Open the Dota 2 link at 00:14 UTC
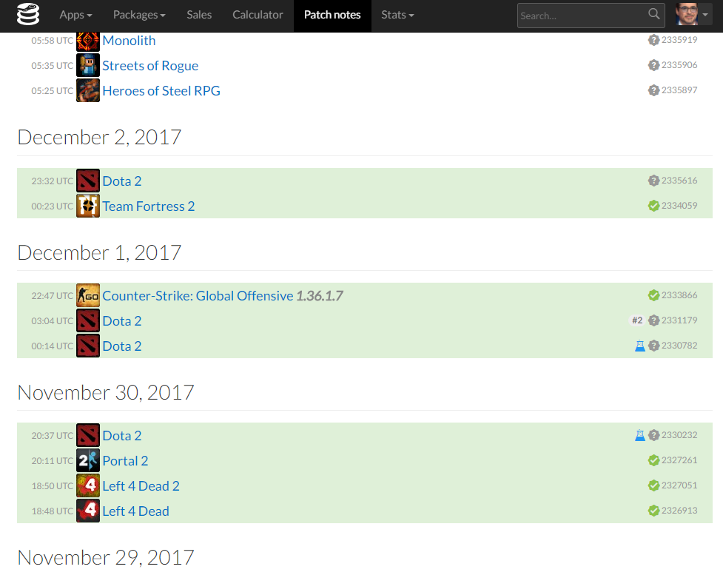Screen dimensions: 723x575 pyautogui.click(x=122, y=346)
